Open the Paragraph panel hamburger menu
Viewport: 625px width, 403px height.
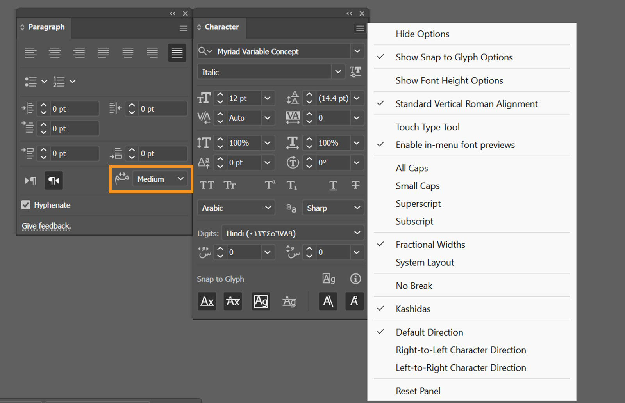pyautogui.click(x=183, y=28)
